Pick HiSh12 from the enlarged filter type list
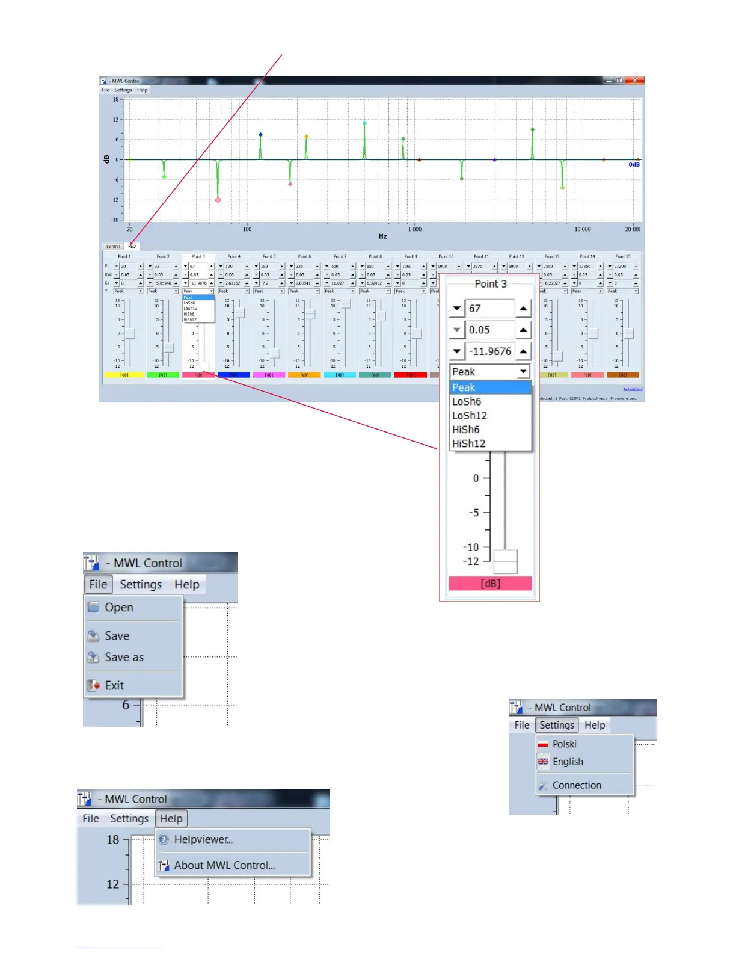The image size is (736, 953). click(x=468, y=443)
